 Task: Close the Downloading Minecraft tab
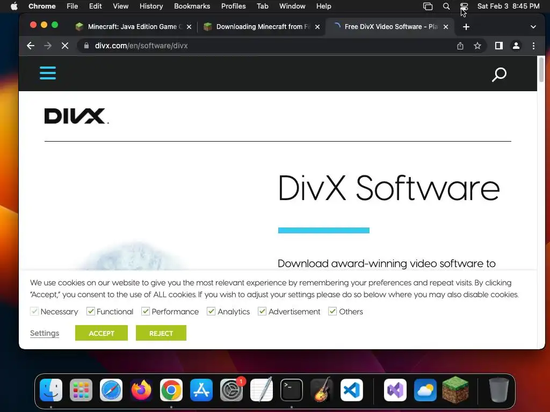point(317,27)
